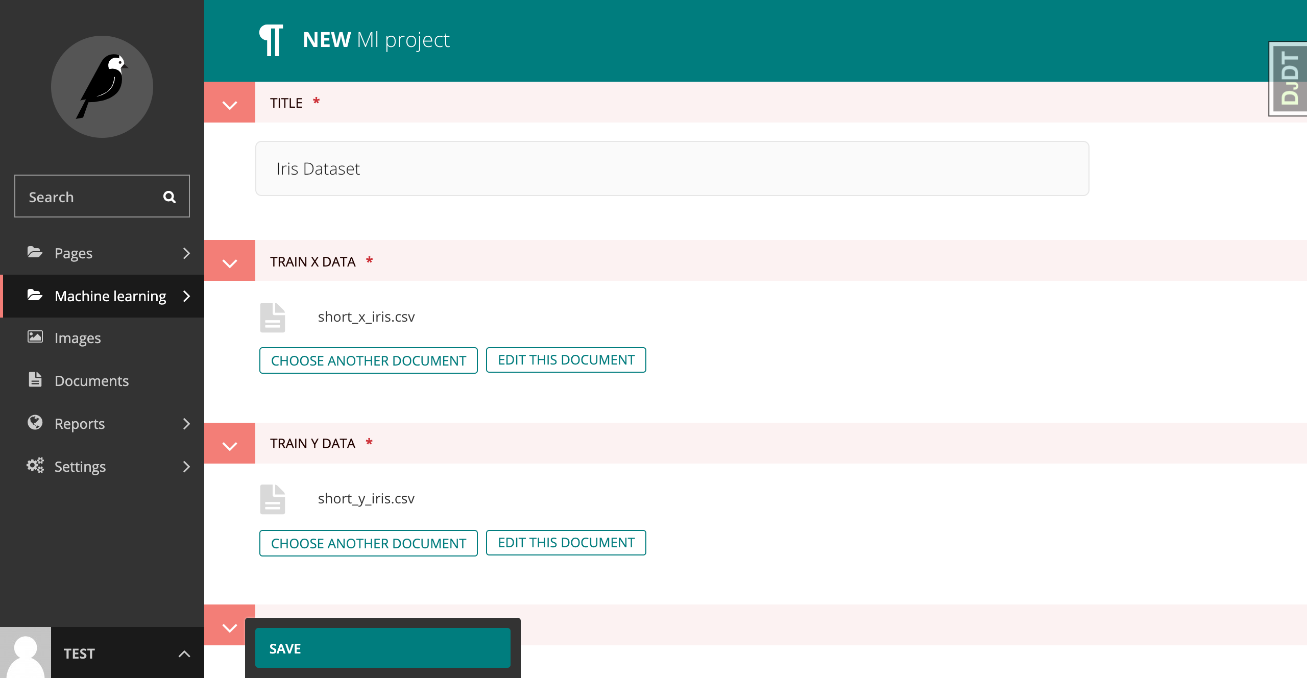The image size is (1307, 678).
Task: Click the short_x_iris.csv document icon
Action: point(273,317)
